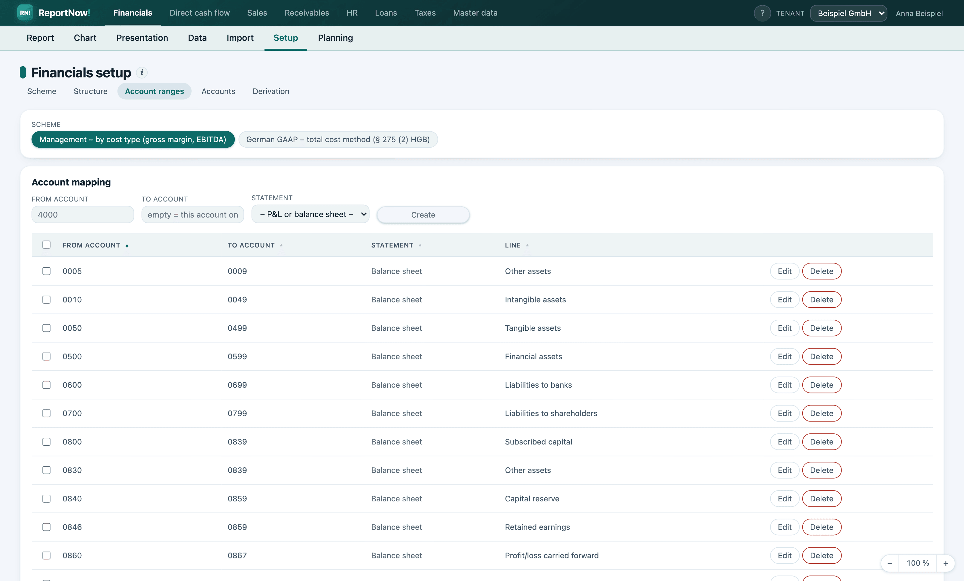This screenshot has height=581, width=964.
Task: Edit the Profit/loss carried forward row
Action: click(785, 556)
